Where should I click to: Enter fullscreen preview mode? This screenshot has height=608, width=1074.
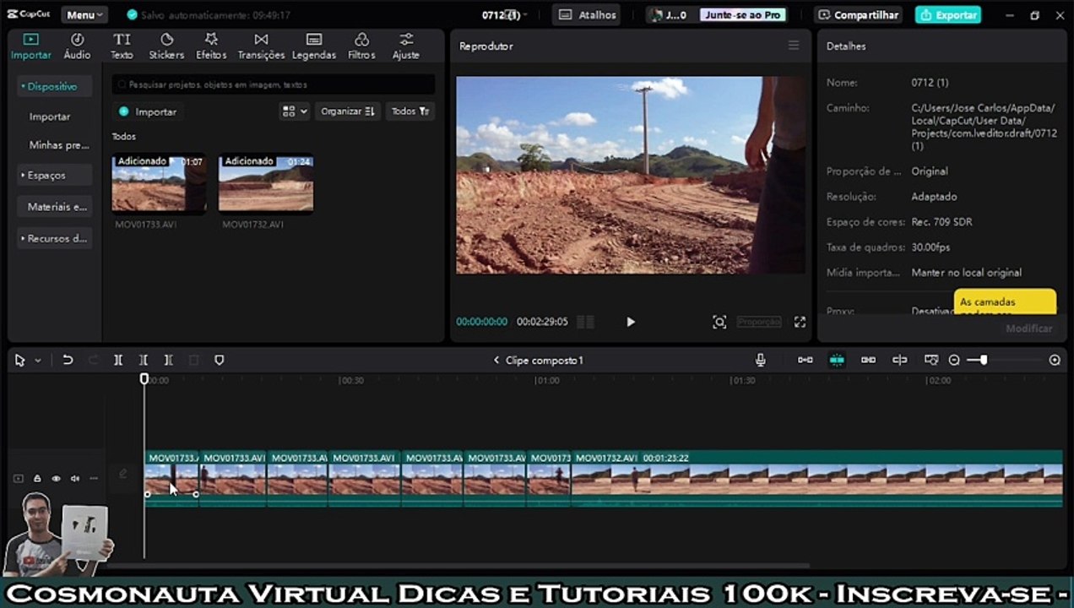(800, 322)
